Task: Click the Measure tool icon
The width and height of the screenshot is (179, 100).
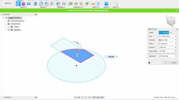Action: pyautogui.click(x=93, y=4)
